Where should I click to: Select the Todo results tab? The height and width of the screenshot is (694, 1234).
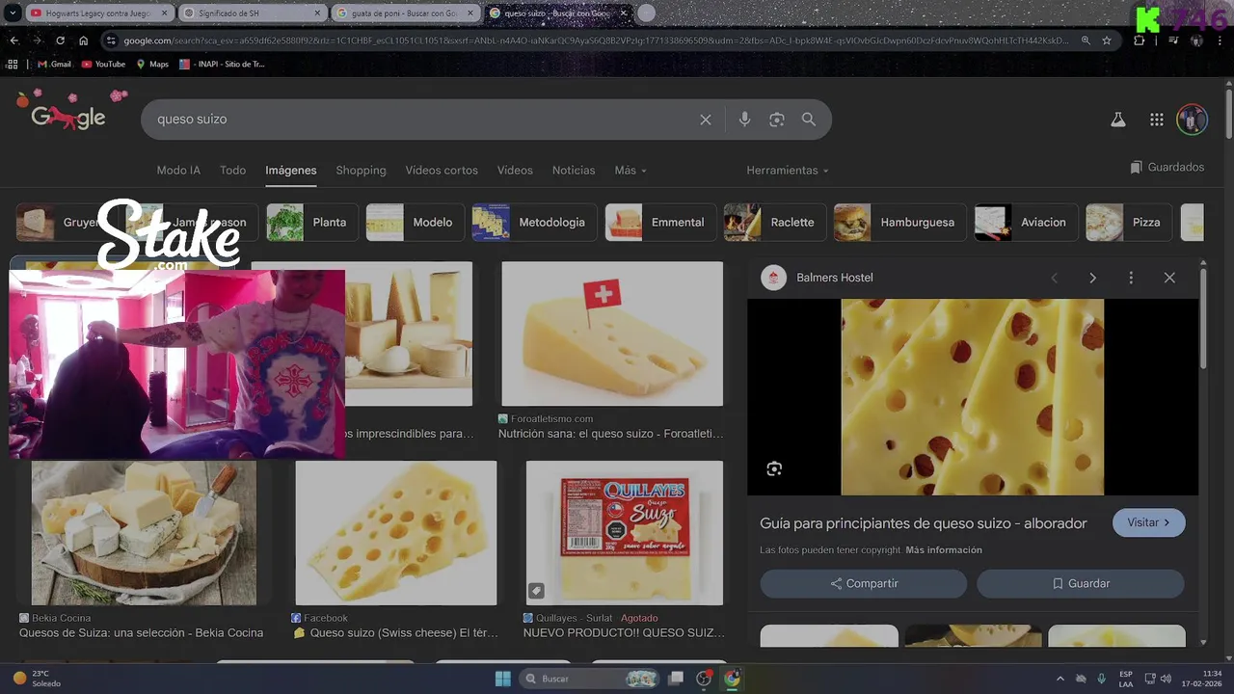coord(232,171)
